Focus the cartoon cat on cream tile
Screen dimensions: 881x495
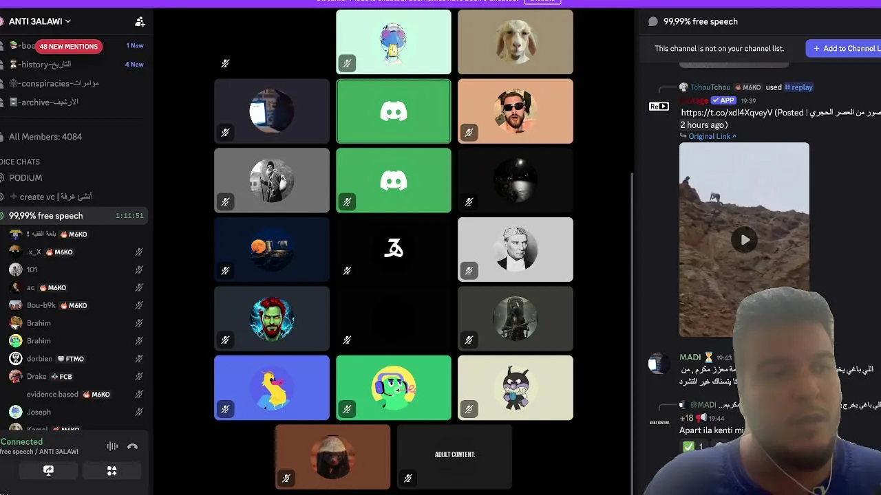pos(516,388)
